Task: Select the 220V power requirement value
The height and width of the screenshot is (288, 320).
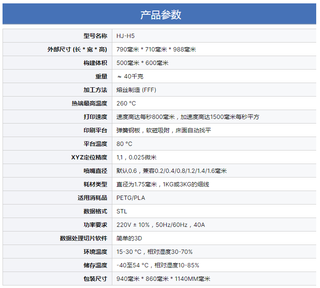Action: point(160,225)
